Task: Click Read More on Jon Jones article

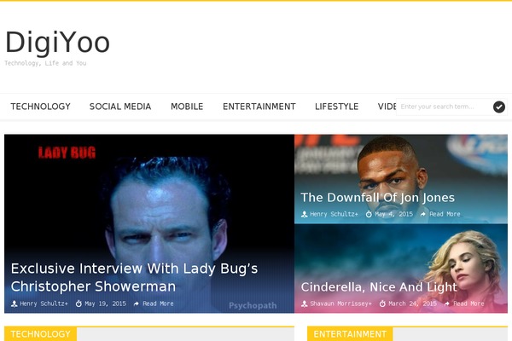Action: point(445,214)
